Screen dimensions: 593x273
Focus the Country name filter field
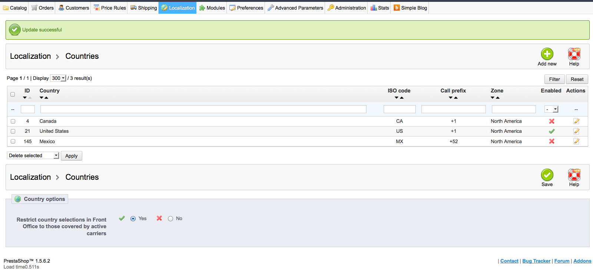tap(203, 109)
